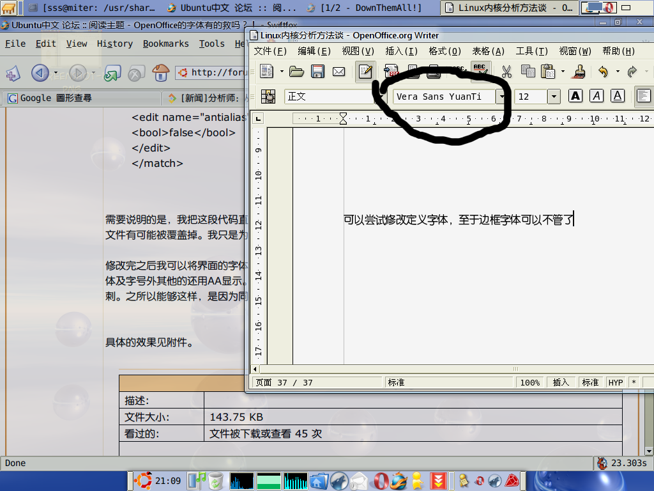This screenshot has height=491, width=654.
Task: Switch to DownThemAll! taskbar button
Action: (365, 8)
